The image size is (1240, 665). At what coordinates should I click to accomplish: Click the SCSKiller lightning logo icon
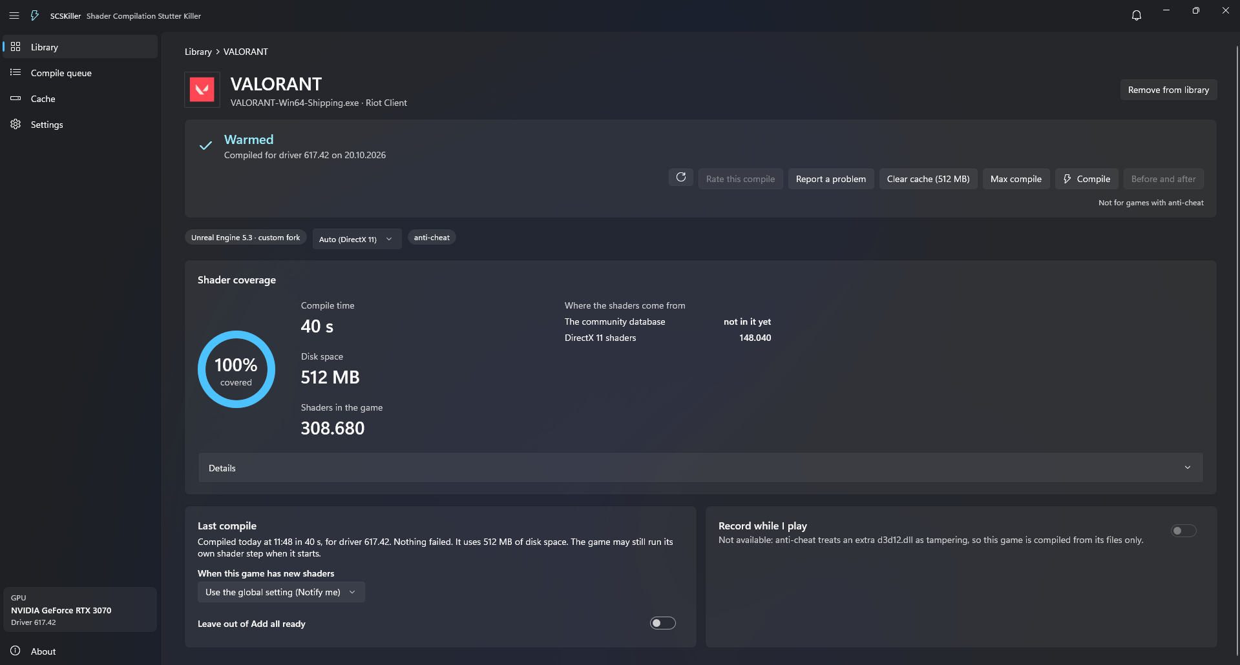pos(35,15)
